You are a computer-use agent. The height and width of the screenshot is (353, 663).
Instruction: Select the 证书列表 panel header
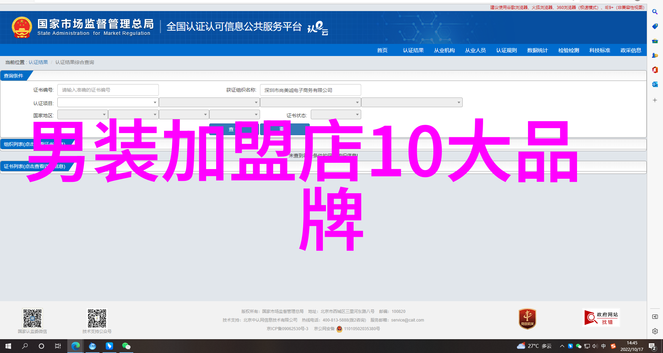(x=35, y=166)
